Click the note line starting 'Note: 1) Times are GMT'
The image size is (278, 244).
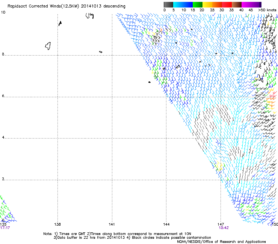117,234
